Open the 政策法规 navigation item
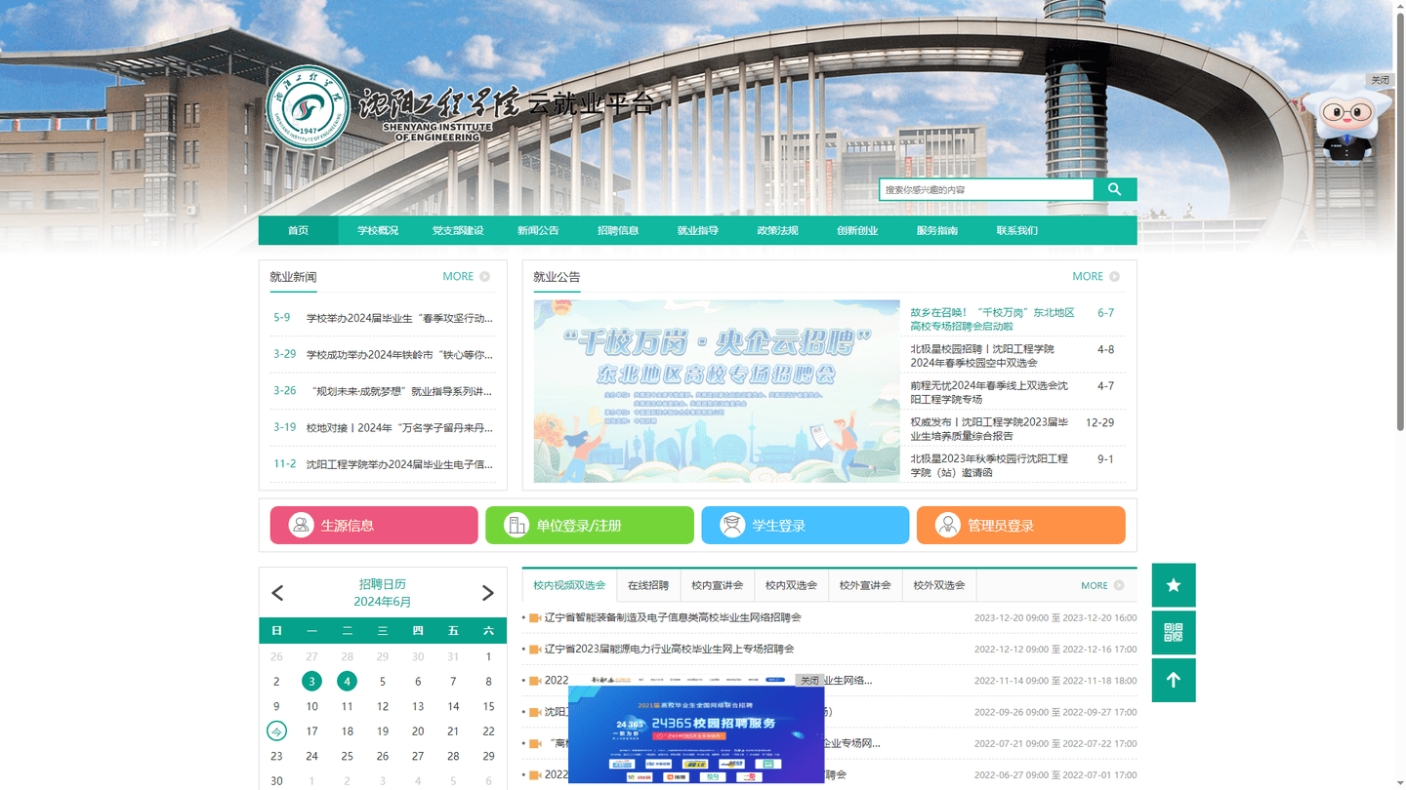 coord(777,230)
